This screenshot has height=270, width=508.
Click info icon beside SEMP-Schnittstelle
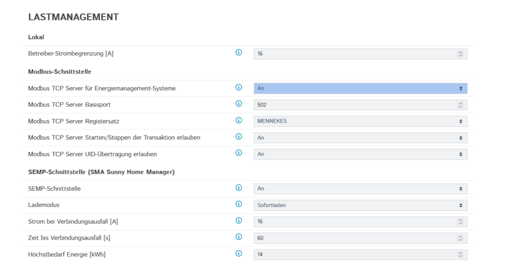(x=239, y=188)
